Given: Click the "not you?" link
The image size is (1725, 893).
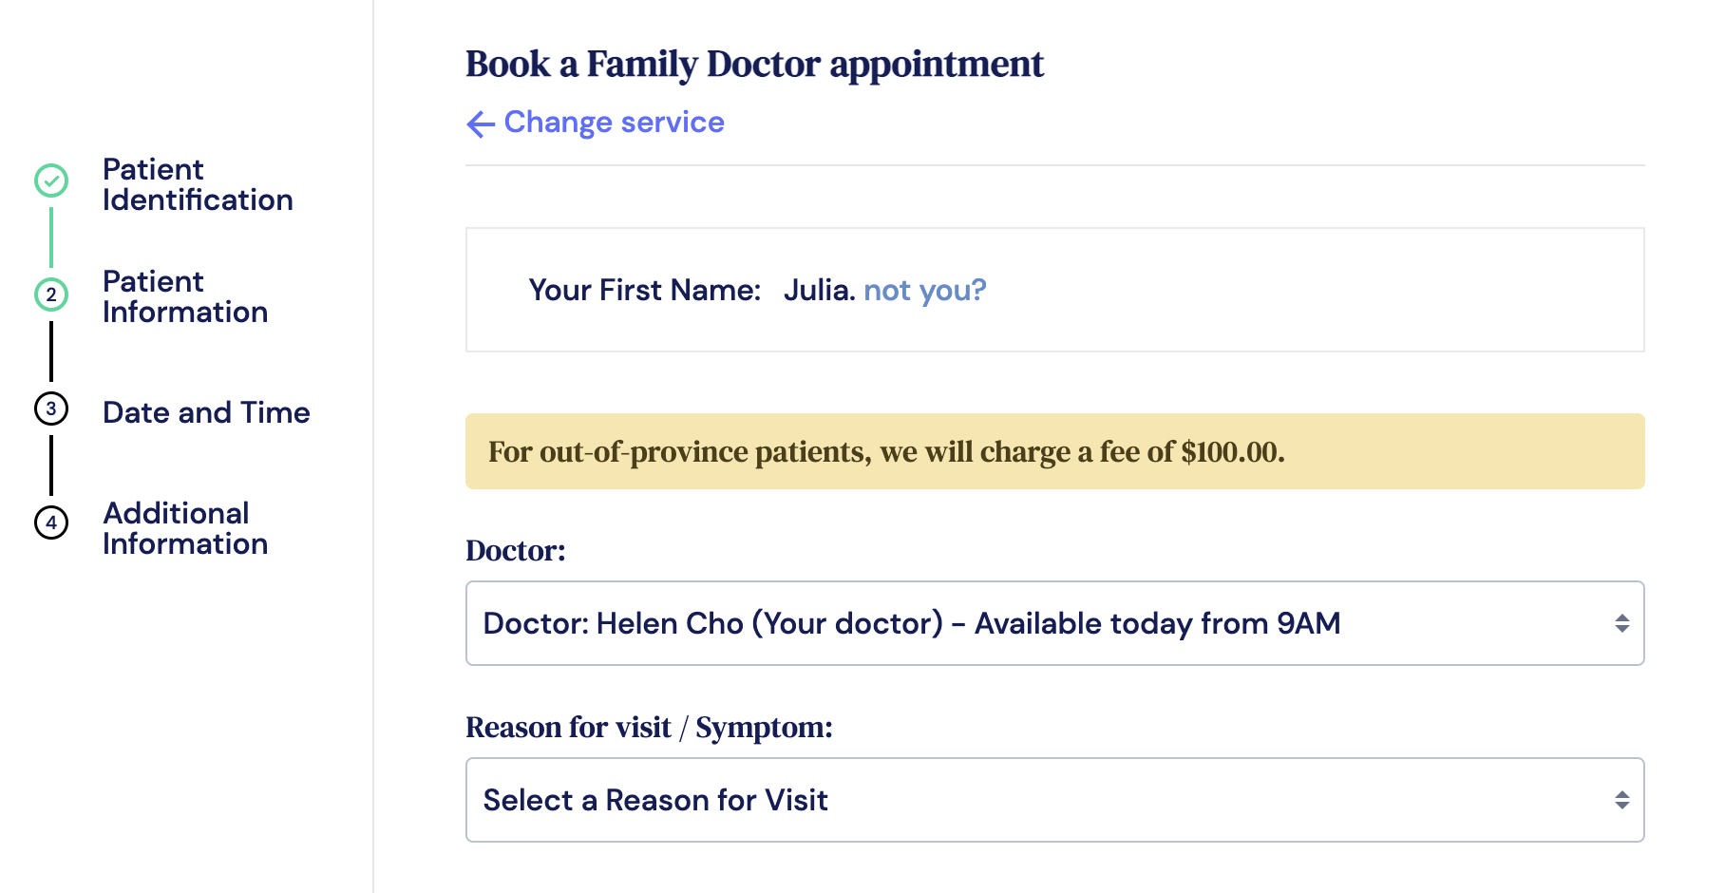Looking at the screenshot, I should click(x=924, y=290).
